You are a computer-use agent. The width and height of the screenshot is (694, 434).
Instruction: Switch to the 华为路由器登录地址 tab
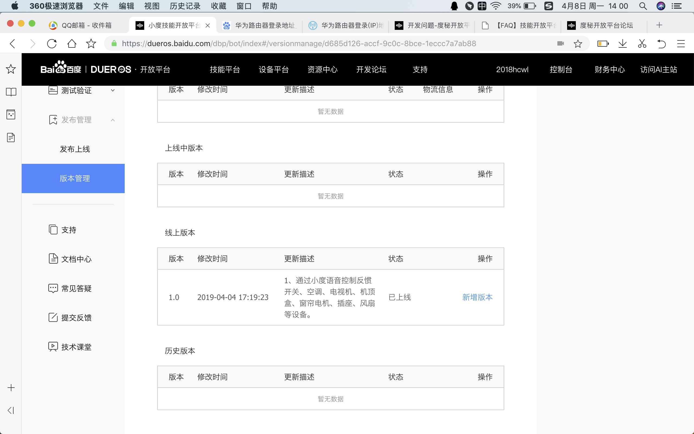coord(259,25)
